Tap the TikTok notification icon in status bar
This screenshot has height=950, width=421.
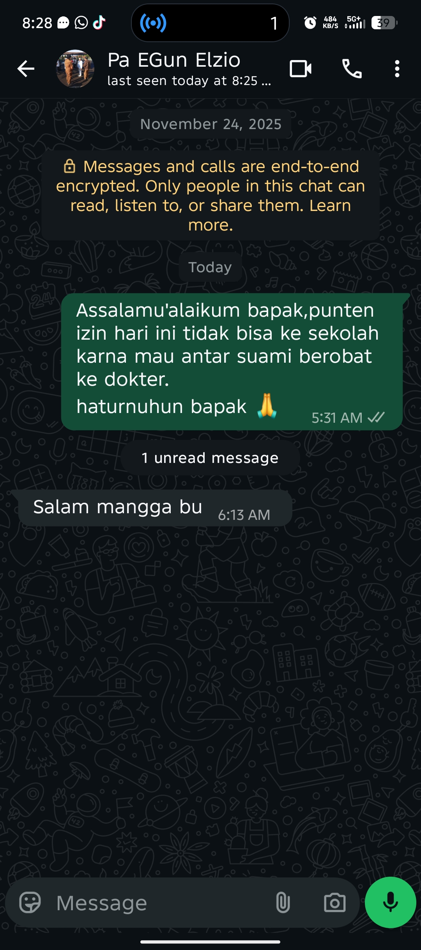(x=99, y=23)
